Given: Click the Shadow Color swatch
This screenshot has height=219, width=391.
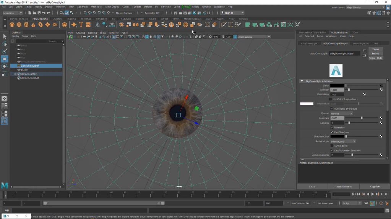Looking at the screenshot, I should [x=337, y=136].
